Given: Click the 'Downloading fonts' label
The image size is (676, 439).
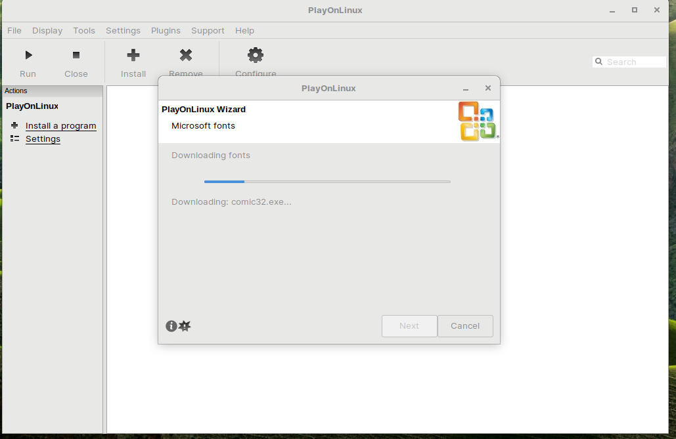Looking at the screenshot, I should click(x=211, y=155).
